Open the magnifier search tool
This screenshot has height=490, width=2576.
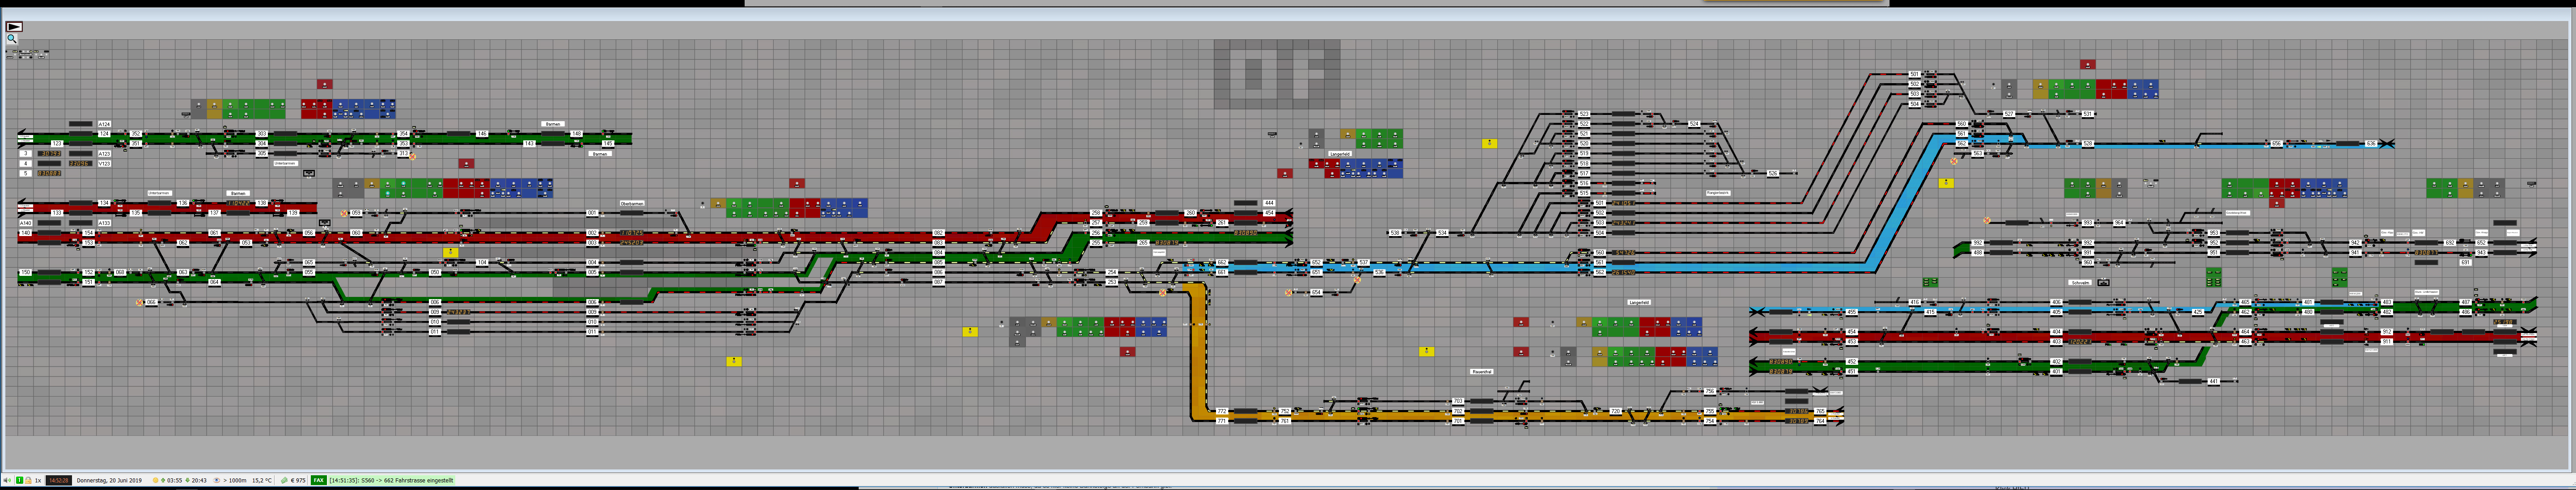[x=11, y=39]
